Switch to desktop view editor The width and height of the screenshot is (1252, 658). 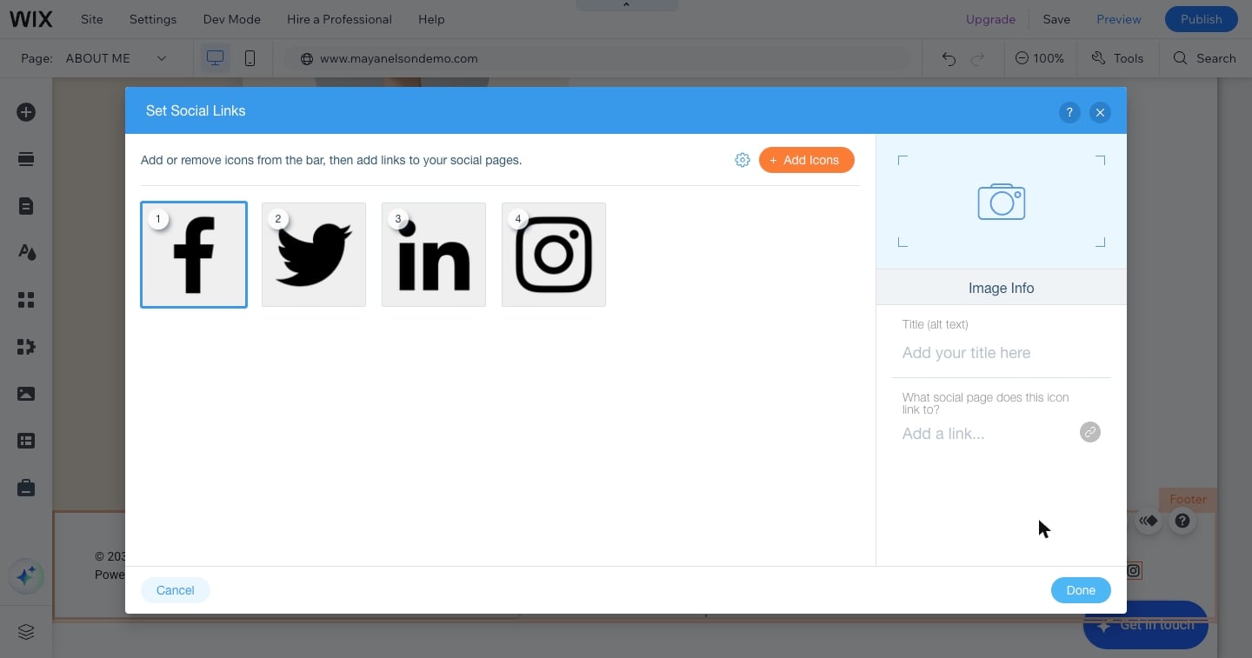(x=215, y=58)
